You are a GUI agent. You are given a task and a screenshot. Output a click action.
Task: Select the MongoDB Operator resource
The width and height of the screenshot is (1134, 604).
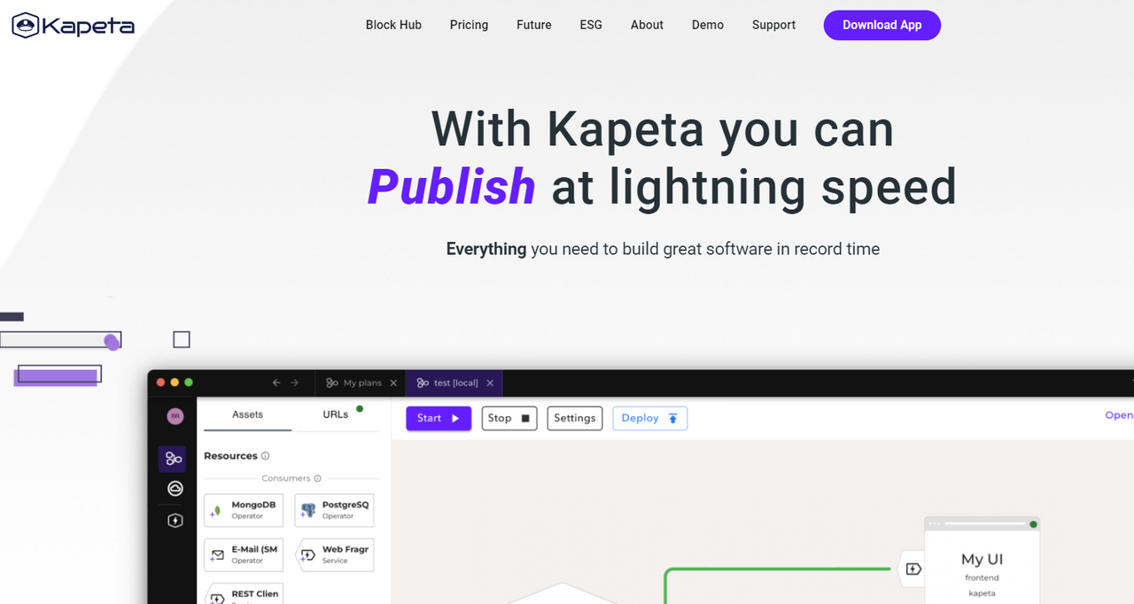244,510
